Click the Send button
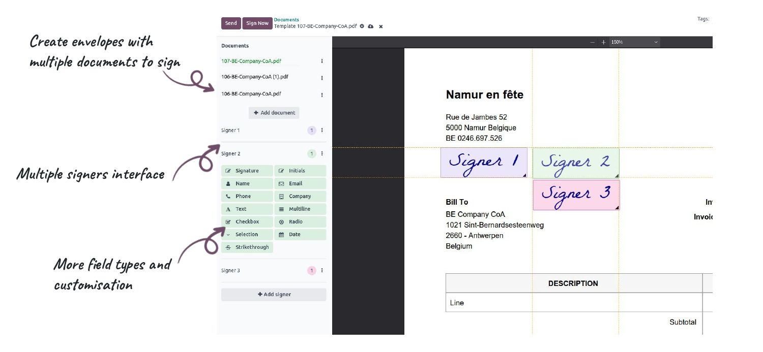The width and height of the screenshot is (763, 352). click(231, 23)
